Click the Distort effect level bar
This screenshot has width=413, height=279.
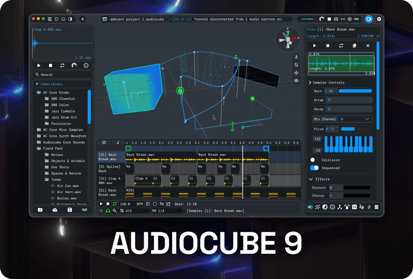357,188
